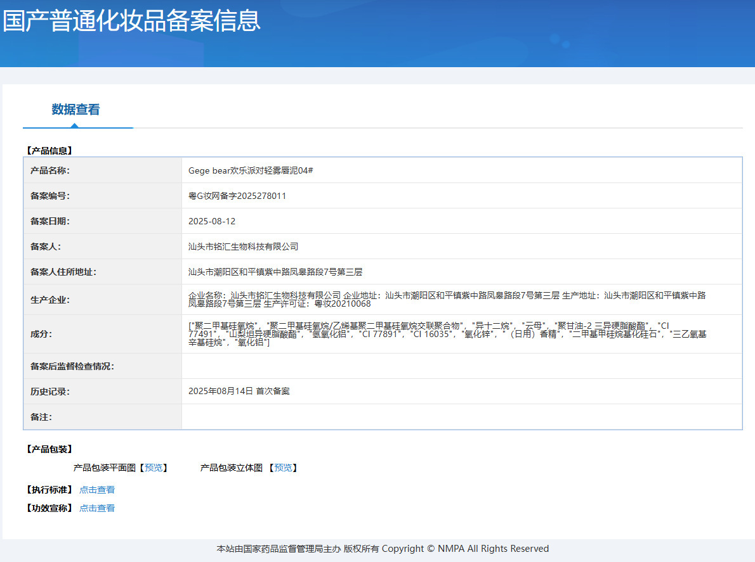Click the 生产企业 details text

(447, 300)
